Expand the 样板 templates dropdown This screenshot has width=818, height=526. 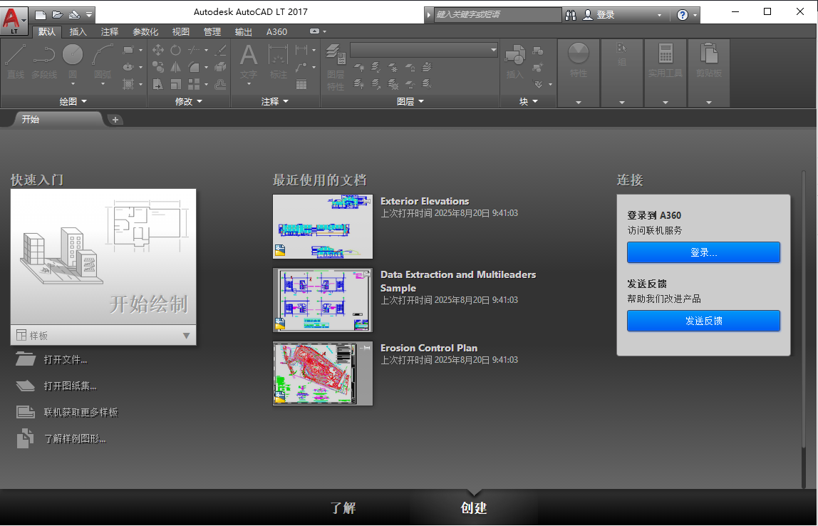(x=187, y=335)
